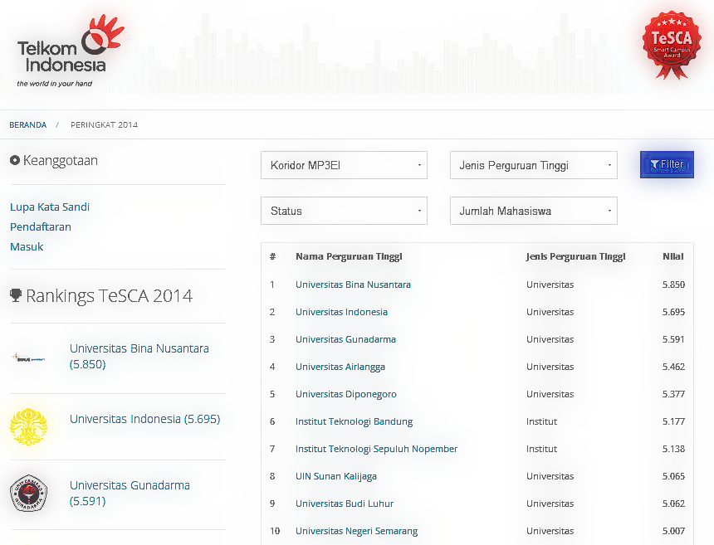Click the TeSCA Smart Campus Award badge

coord(672,45)
